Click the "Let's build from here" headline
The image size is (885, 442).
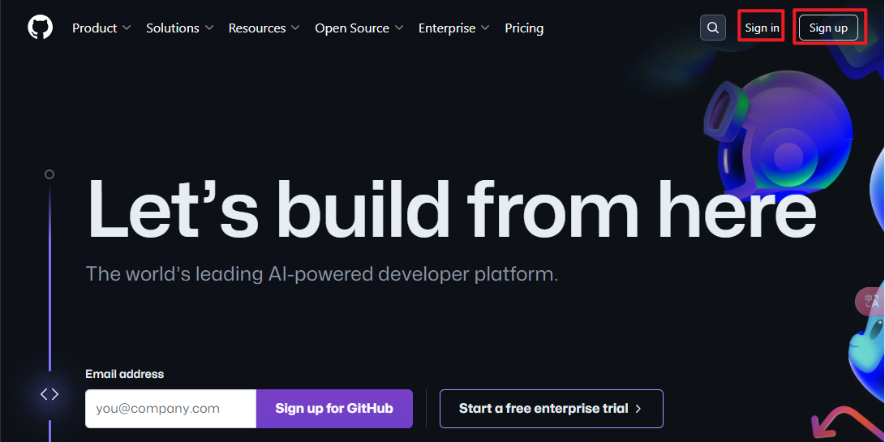pyautogui.click(x=451, y=208)
